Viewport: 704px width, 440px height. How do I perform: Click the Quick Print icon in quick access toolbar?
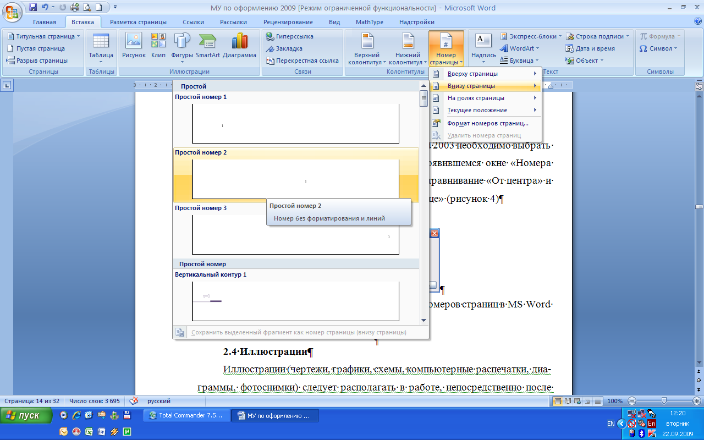[x=75, y=8]
